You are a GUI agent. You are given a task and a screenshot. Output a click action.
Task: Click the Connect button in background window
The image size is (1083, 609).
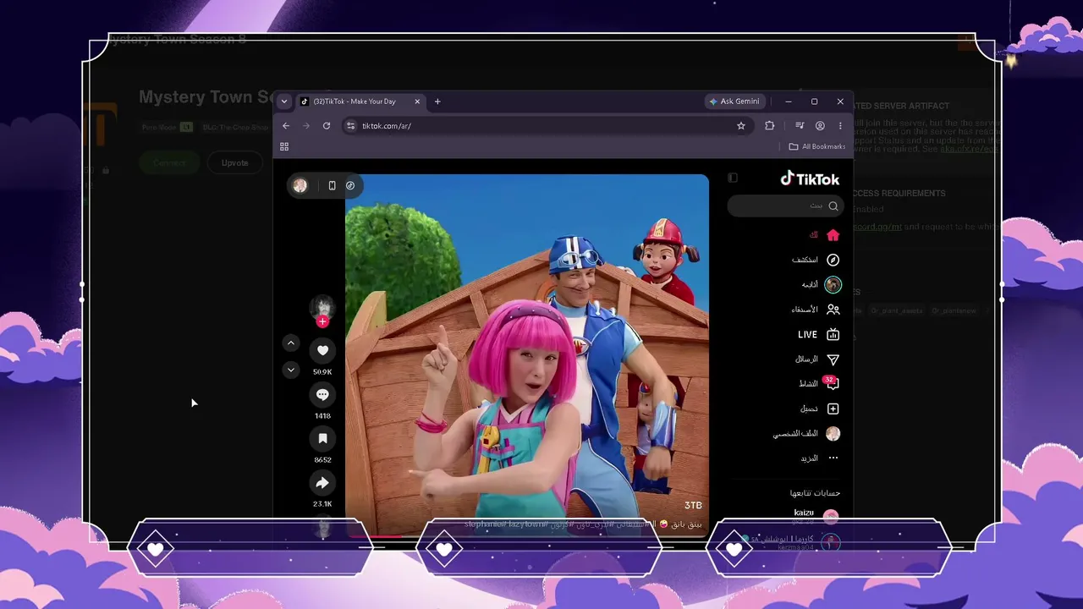tap(169, 162)
